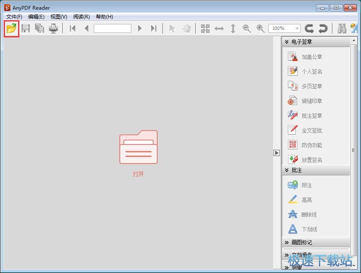Image resolution: width=361 pixels, height=273 pixels.
Task: Select the hand pan tool
Action: (186, 29)
